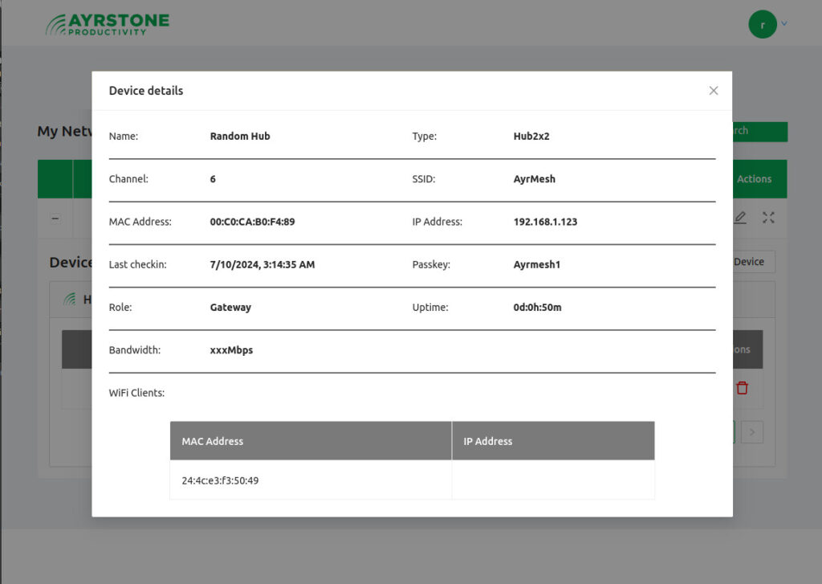
Task: Close the Device details dialog
Action: [713, 91]
